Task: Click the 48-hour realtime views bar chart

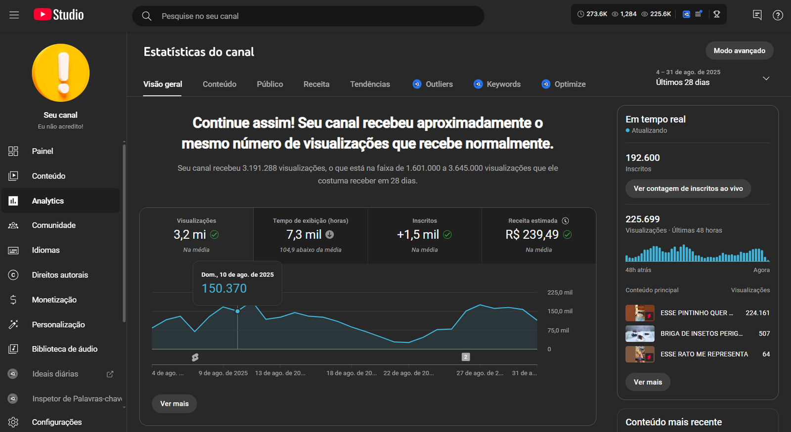Action: click(698, 254)
